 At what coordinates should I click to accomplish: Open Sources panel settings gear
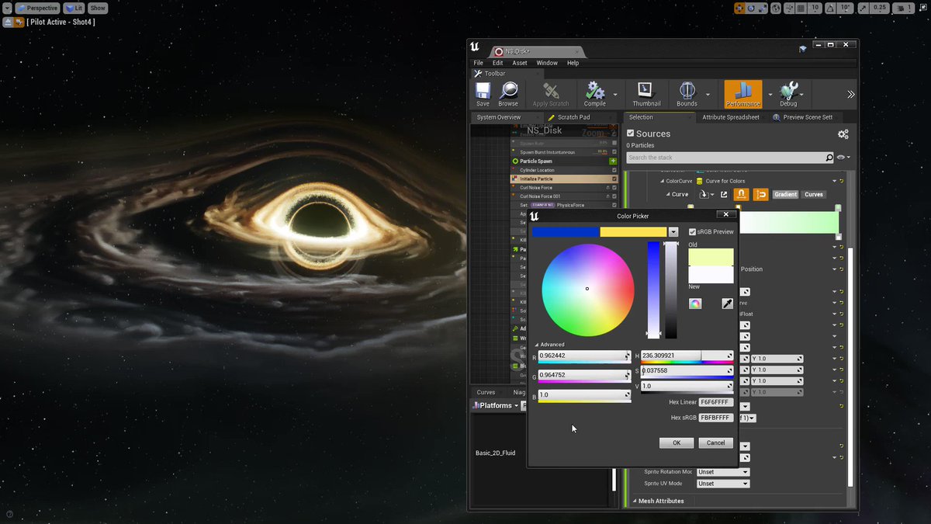(843, 134)
